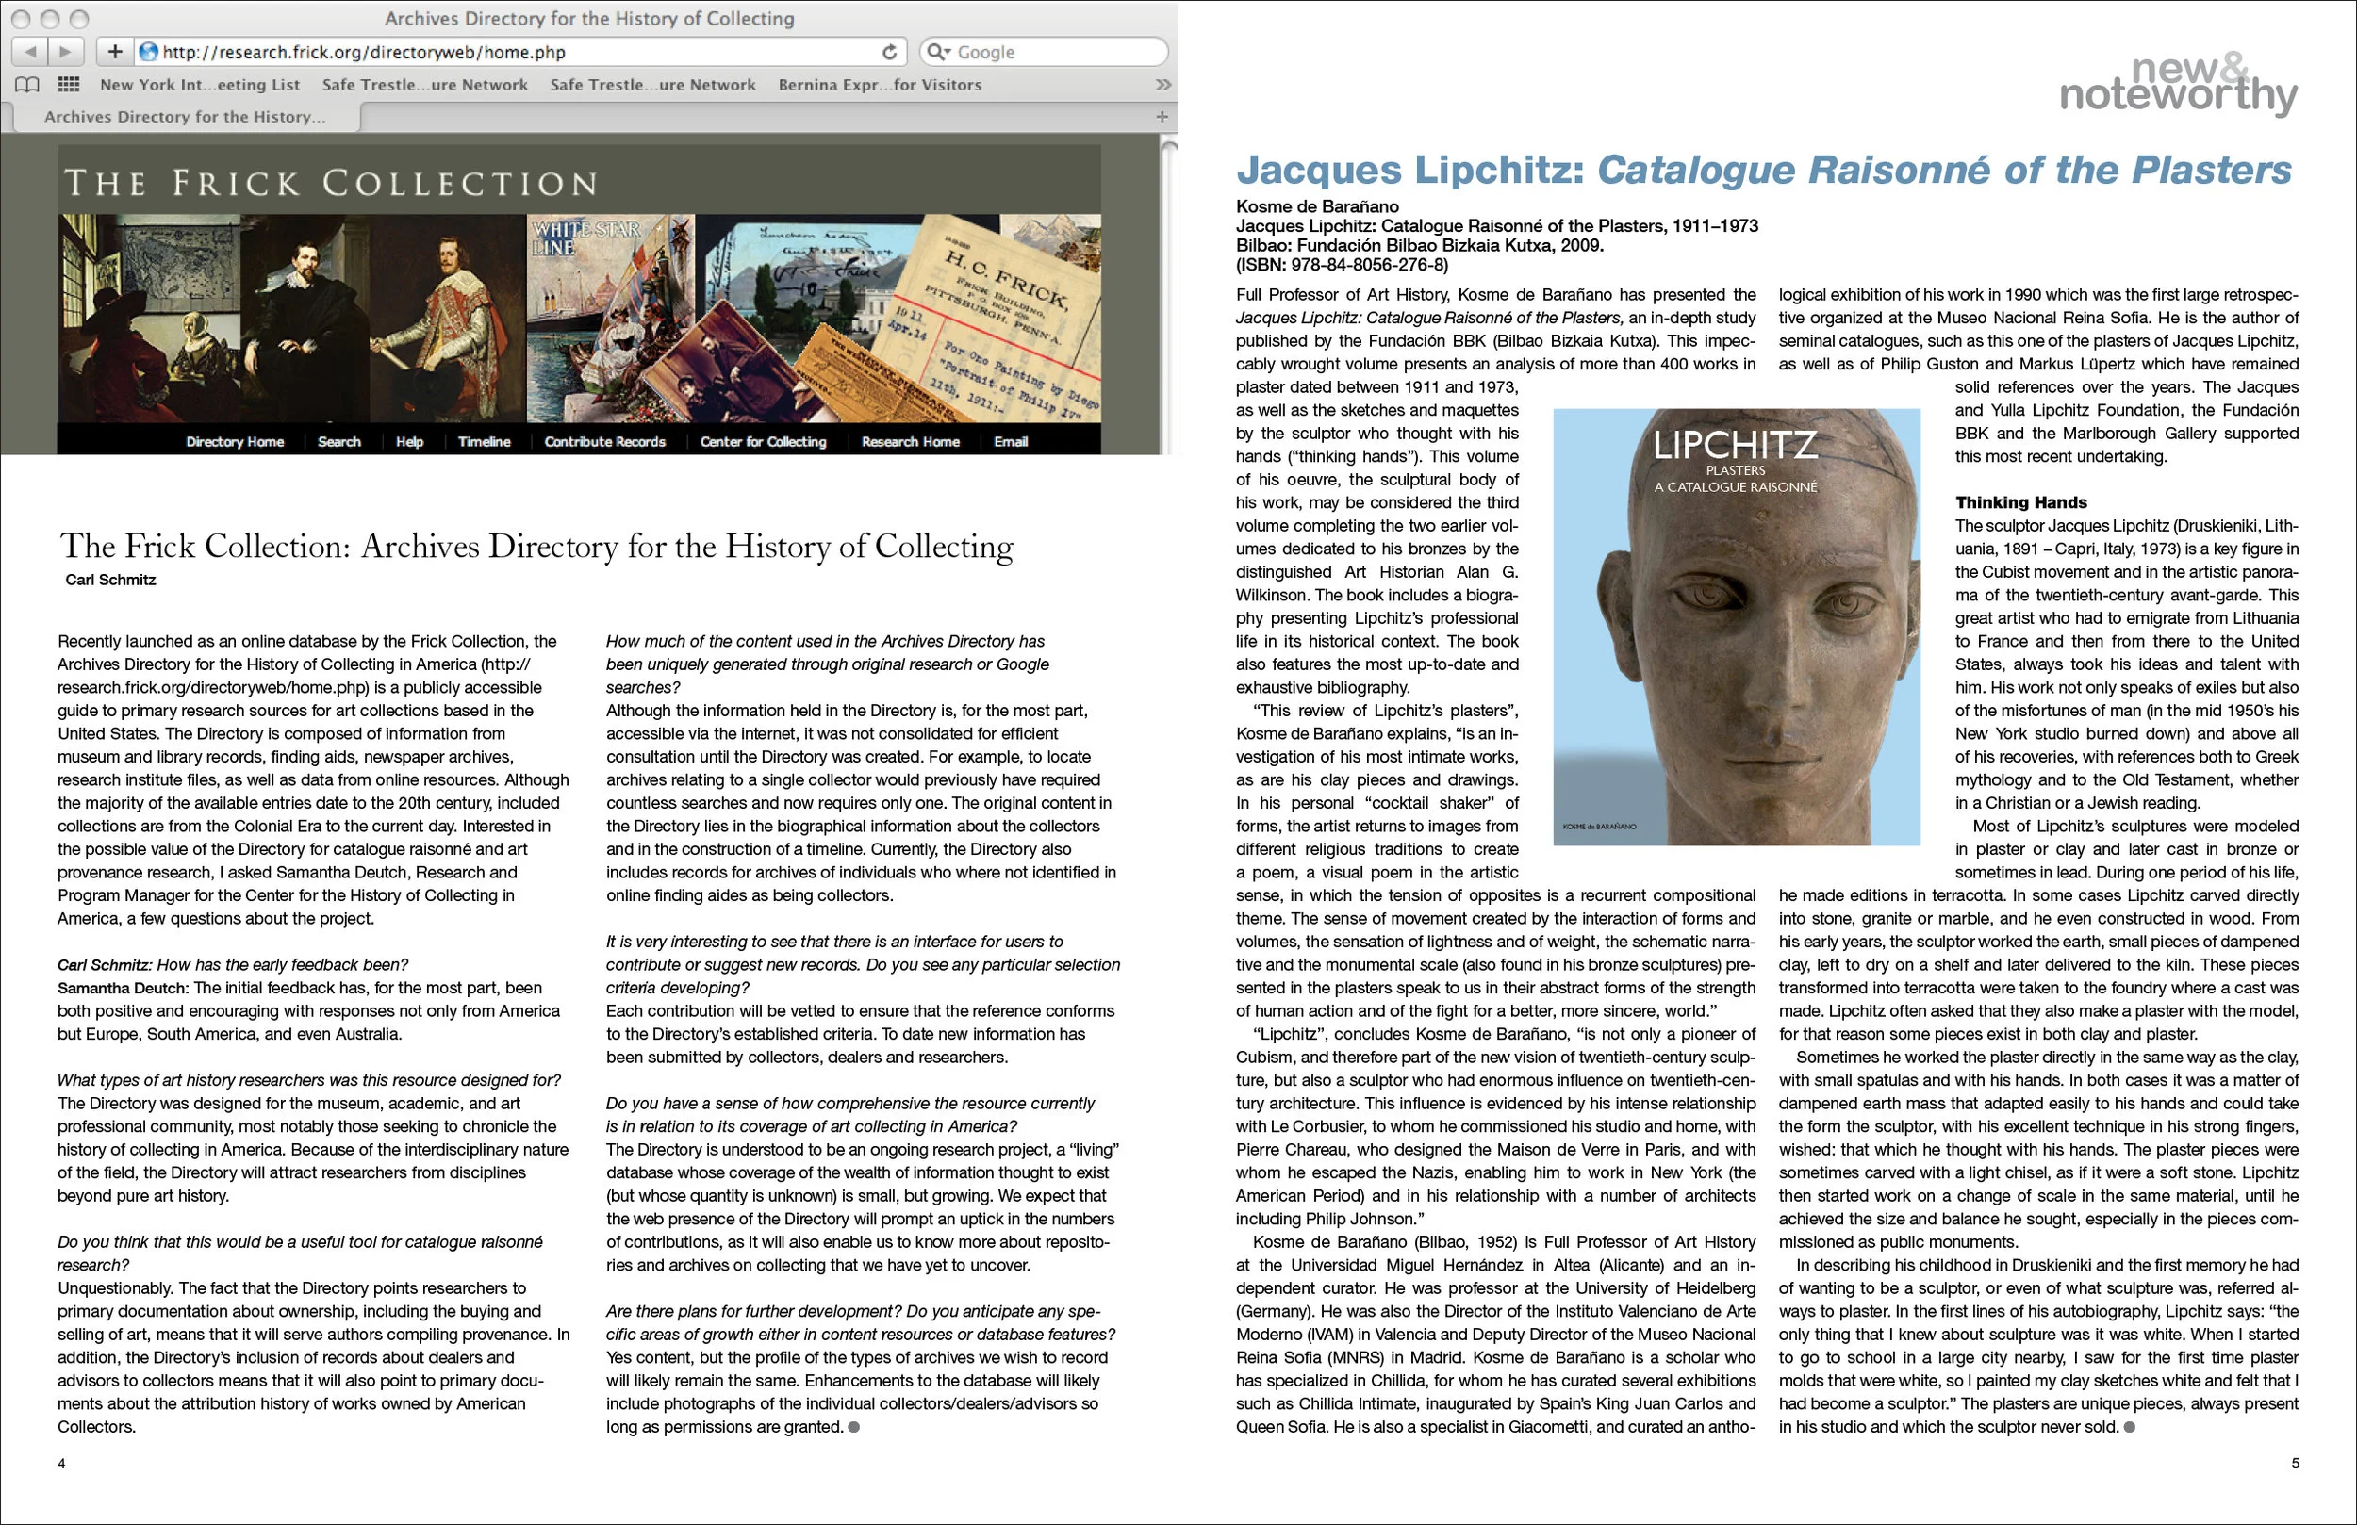
Task: Open the first Safe Trestle...ure Network bookmark
Action: pos(425,85)
